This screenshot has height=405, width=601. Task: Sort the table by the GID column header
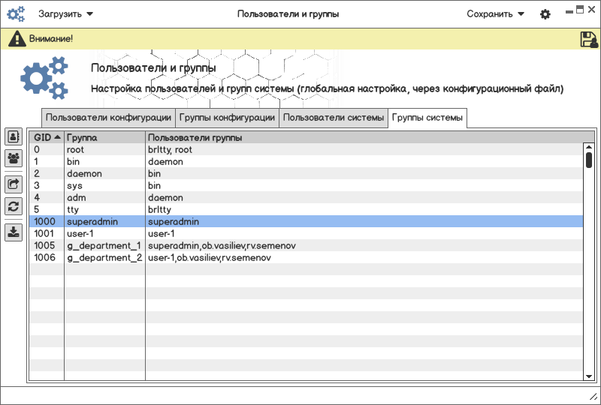[x=47, y=138]
